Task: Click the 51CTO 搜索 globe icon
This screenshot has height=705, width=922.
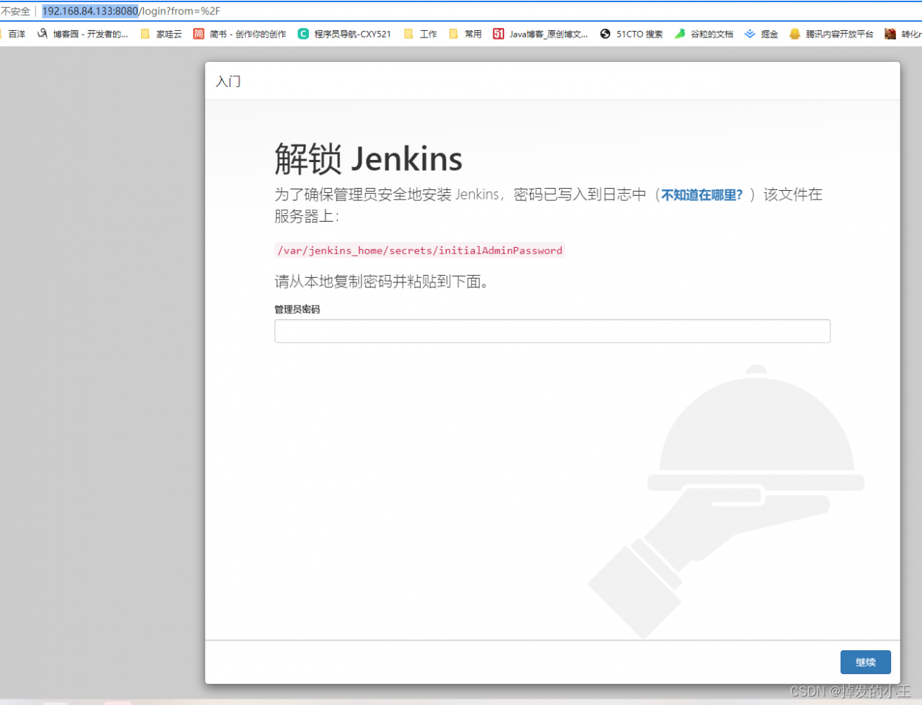Action: pyautogui.click(x=605, y=33)
